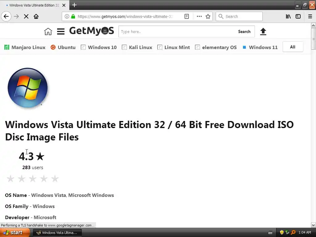Viewport: 316px width, 237px height.
Task: Click the Windows Vista logo image
Action: (x=27, y=88)
